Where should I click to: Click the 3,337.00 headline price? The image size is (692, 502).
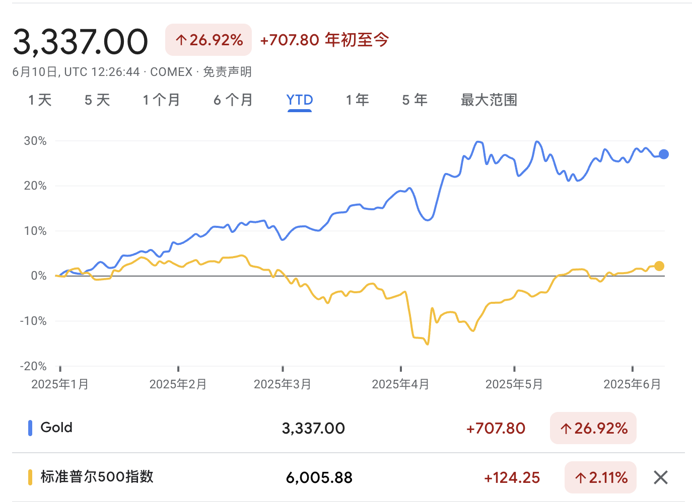click(81, 42)
